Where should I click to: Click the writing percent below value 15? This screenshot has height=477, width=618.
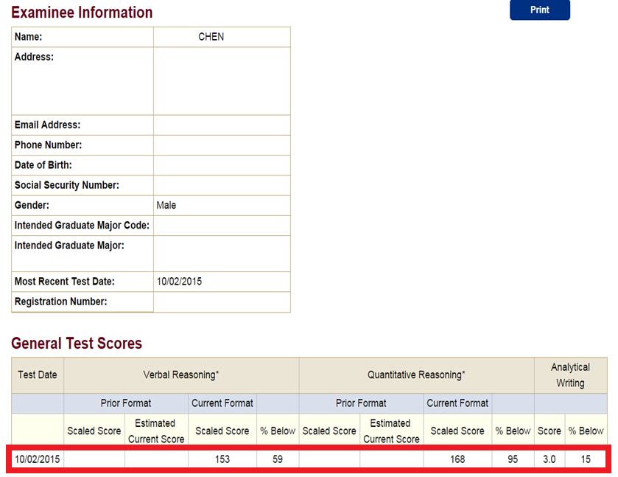(586, 459)
